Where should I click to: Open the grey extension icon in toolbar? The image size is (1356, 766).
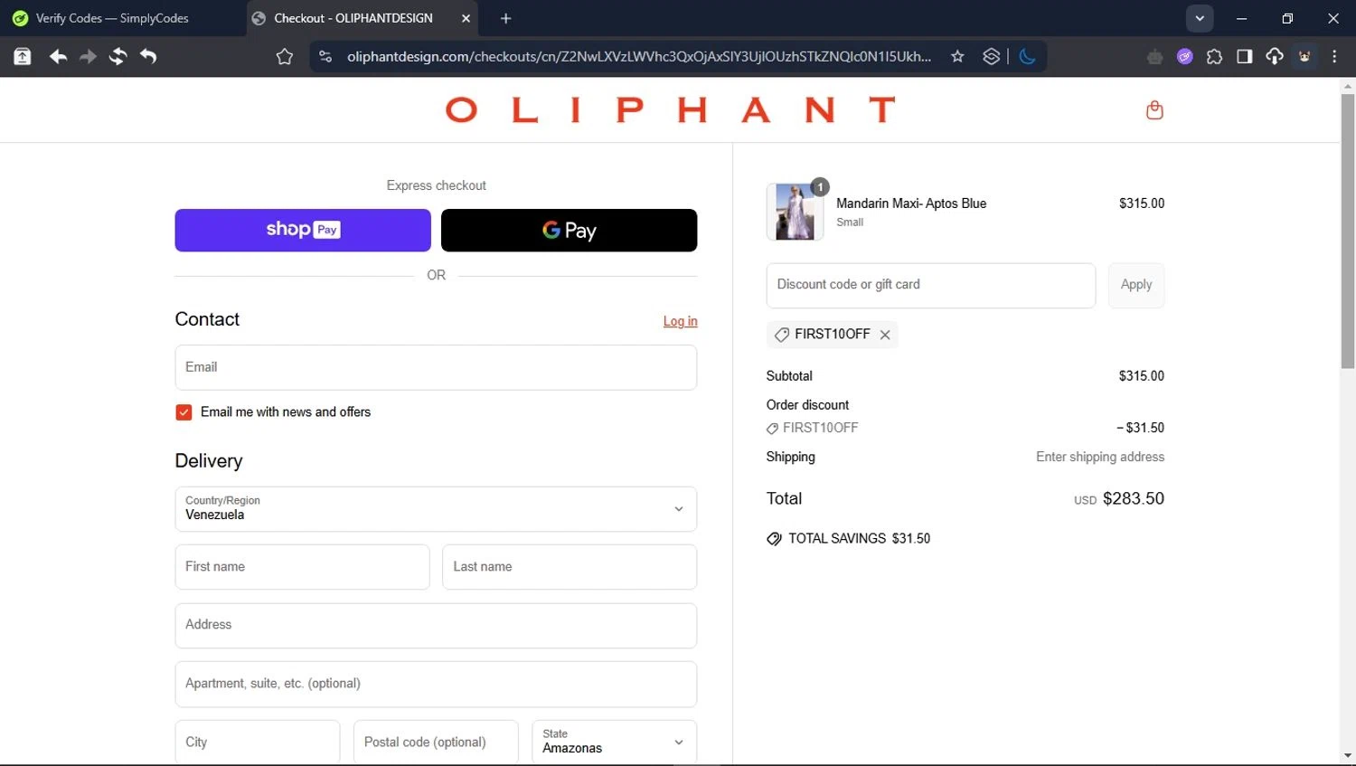1154,57
